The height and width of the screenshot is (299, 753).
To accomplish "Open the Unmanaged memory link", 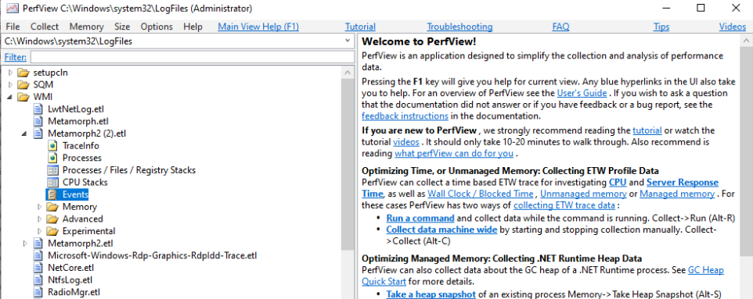I will (583, 194).
